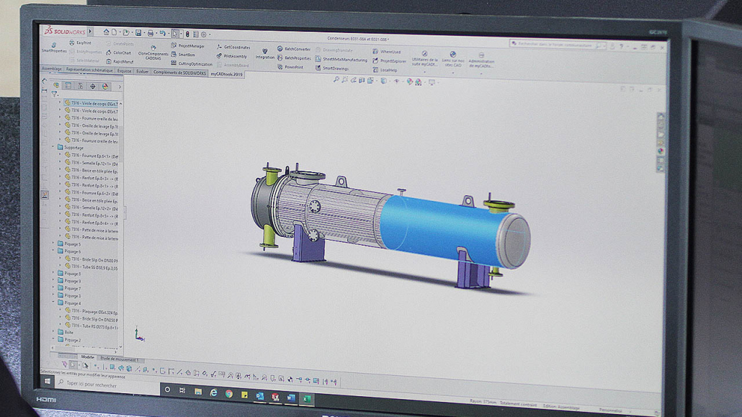Image resolution: width=742 pixels, height=417 pixels.
Task: Launch the ProjectExplorer tool
Action: click(390, 61)
